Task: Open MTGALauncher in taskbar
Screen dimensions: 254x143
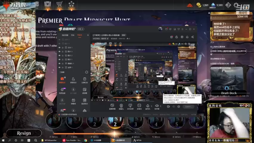Action: click(49, 140)
